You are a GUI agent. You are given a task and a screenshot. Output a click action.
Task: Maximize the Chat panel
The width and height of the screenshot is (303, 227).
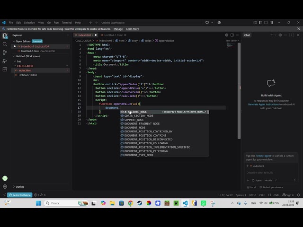coord(293,35)
